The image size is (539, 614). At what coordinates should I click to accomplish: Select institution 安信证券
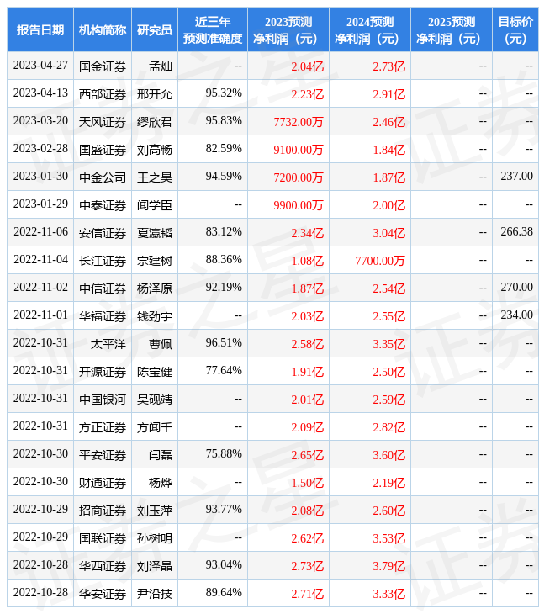tap(103, 233)
